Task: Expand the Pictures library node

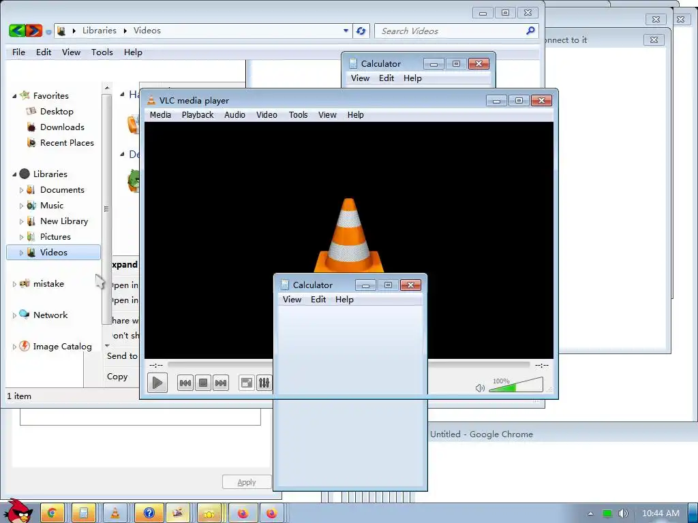Action: [21, 237]
